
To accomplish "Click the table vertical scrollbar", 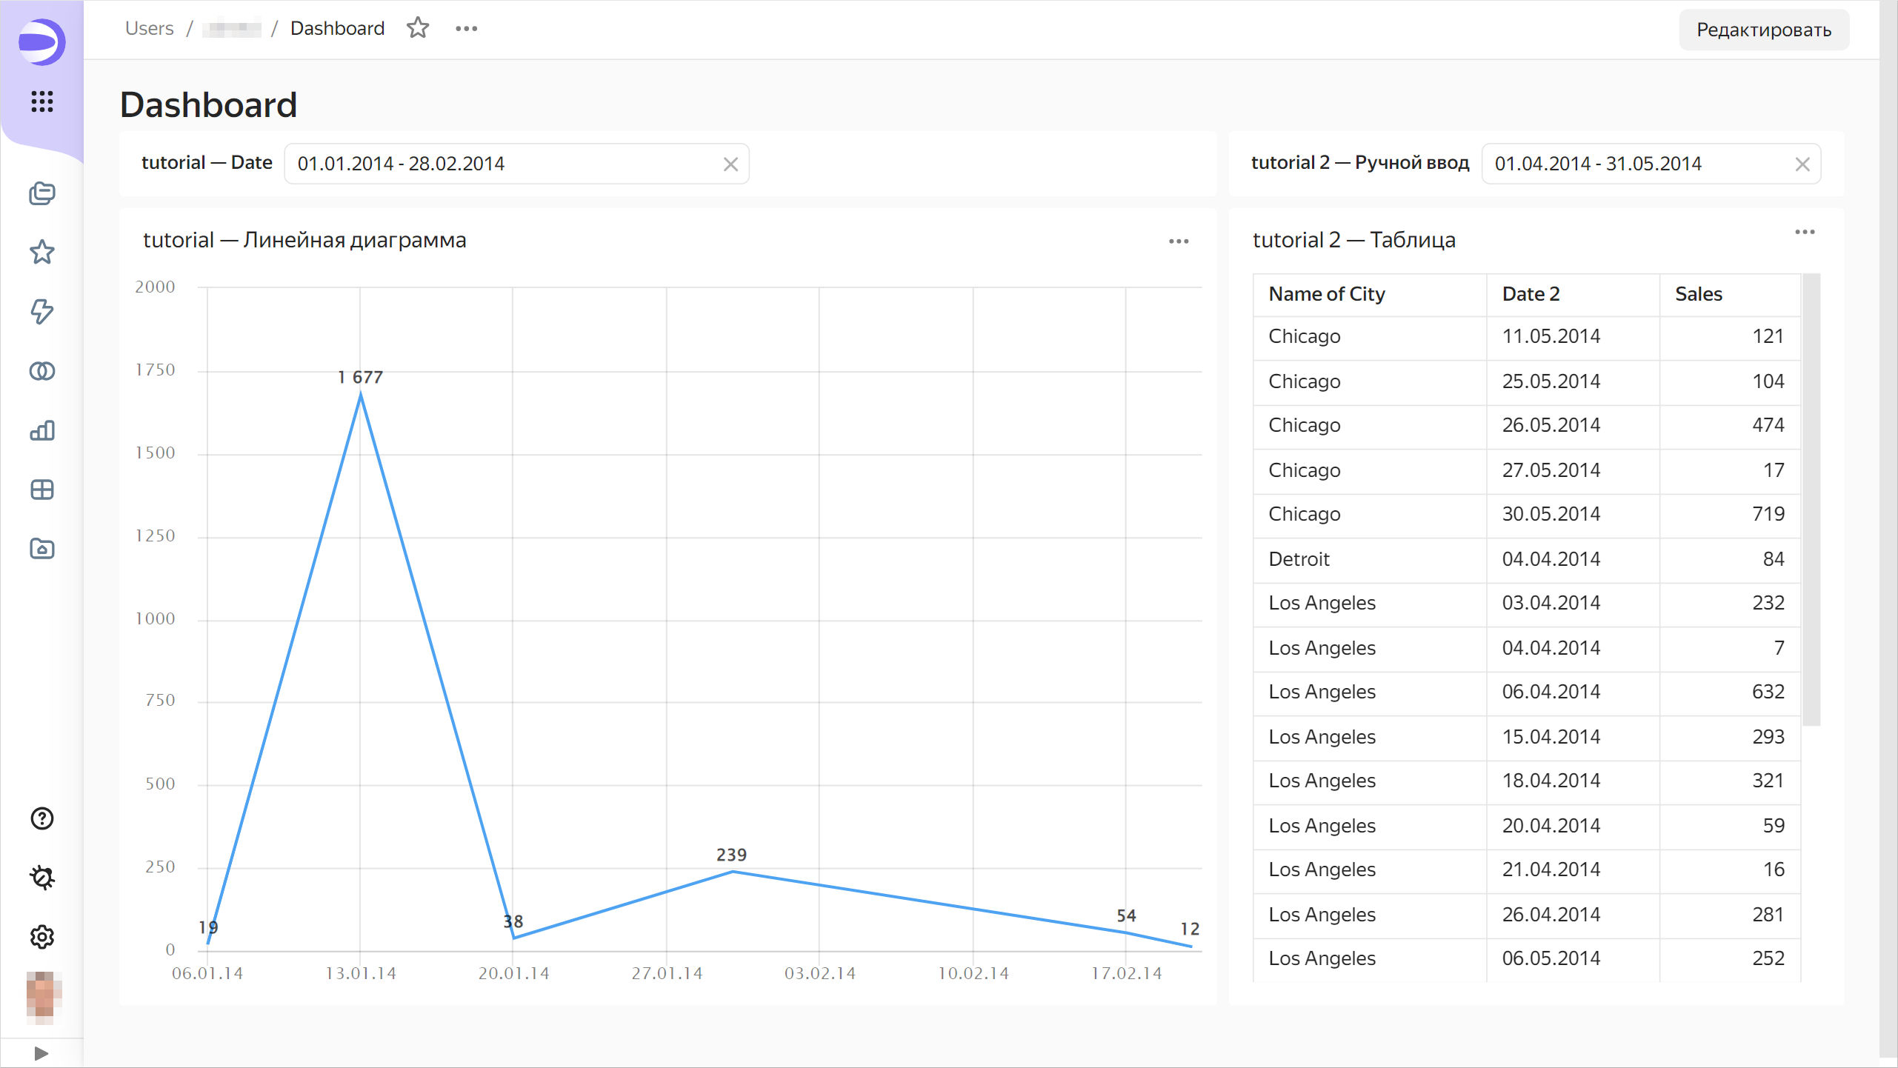I will click(x=1811, y=500).
